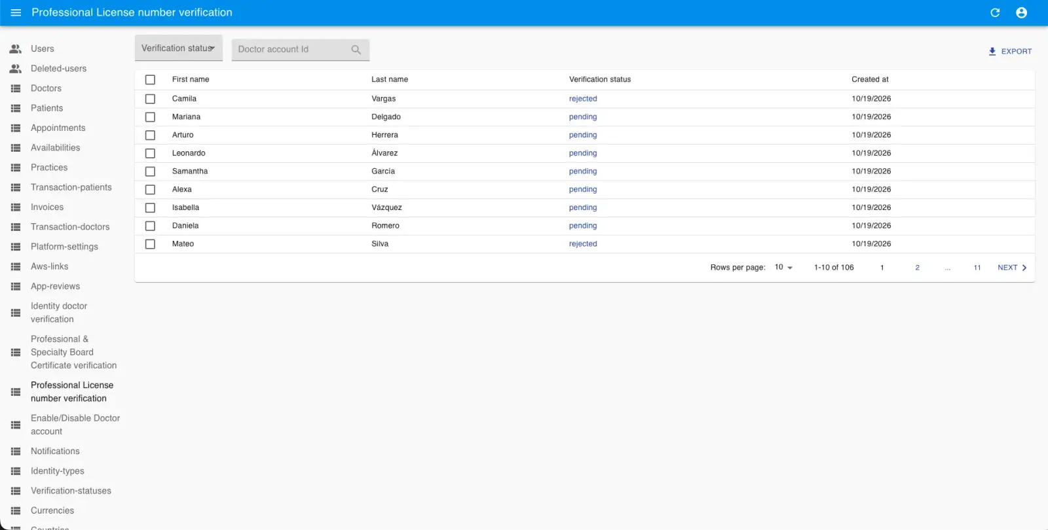The image size is (1048, 530).
Task: Go to Platform-settings in the sidebar
Action: (64, 247)
